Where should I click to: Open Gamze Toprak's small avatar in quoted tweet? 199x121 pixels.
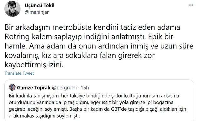click(x=12, y=87)
